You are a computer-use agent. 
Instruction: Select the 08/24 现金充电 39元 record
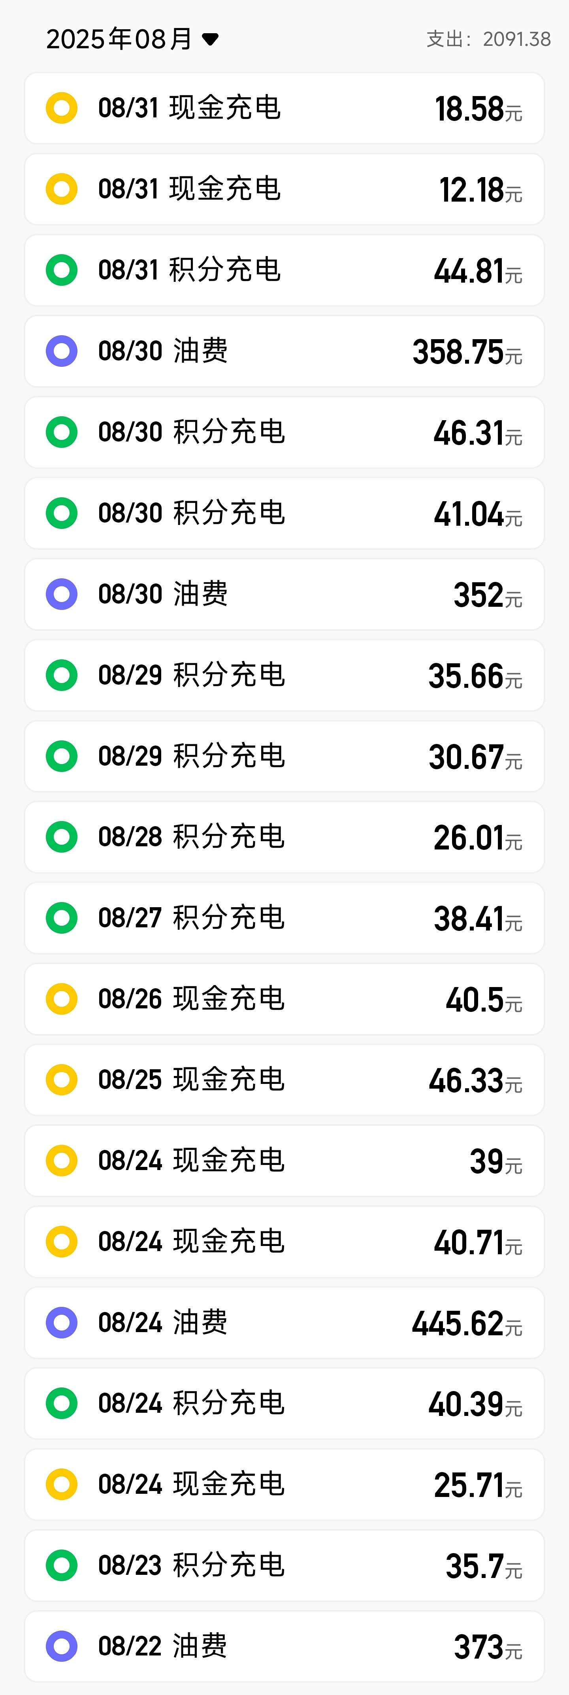pos(284,1161)
